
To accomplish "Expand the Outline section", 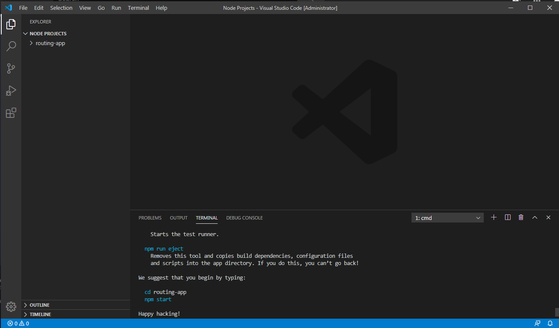I will coord(40,305).
